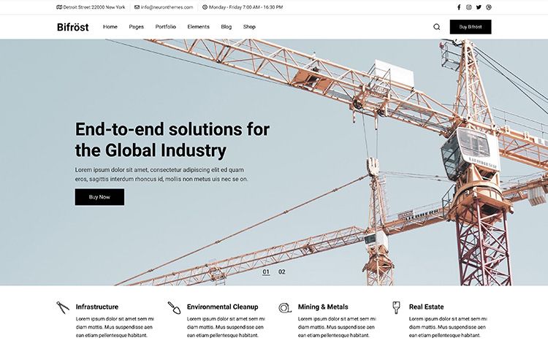The width and height of the screenshot is (548, 354).
Task: Click the Facebook social icon
Action: coord(459,7)
